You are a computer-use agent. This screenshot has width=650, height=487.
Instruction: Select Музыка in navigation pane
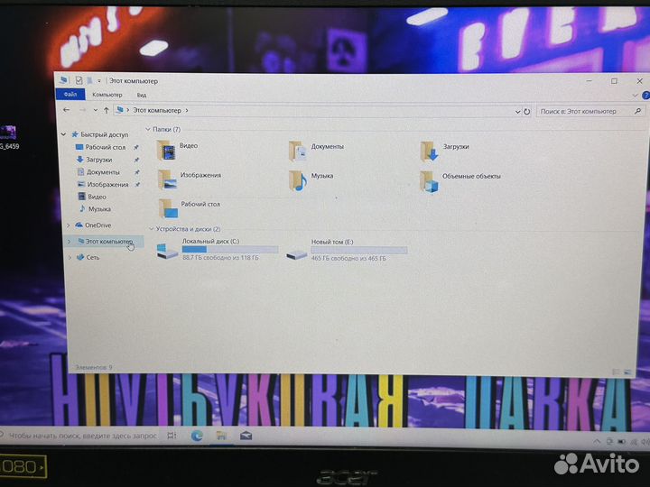point(99,208)
